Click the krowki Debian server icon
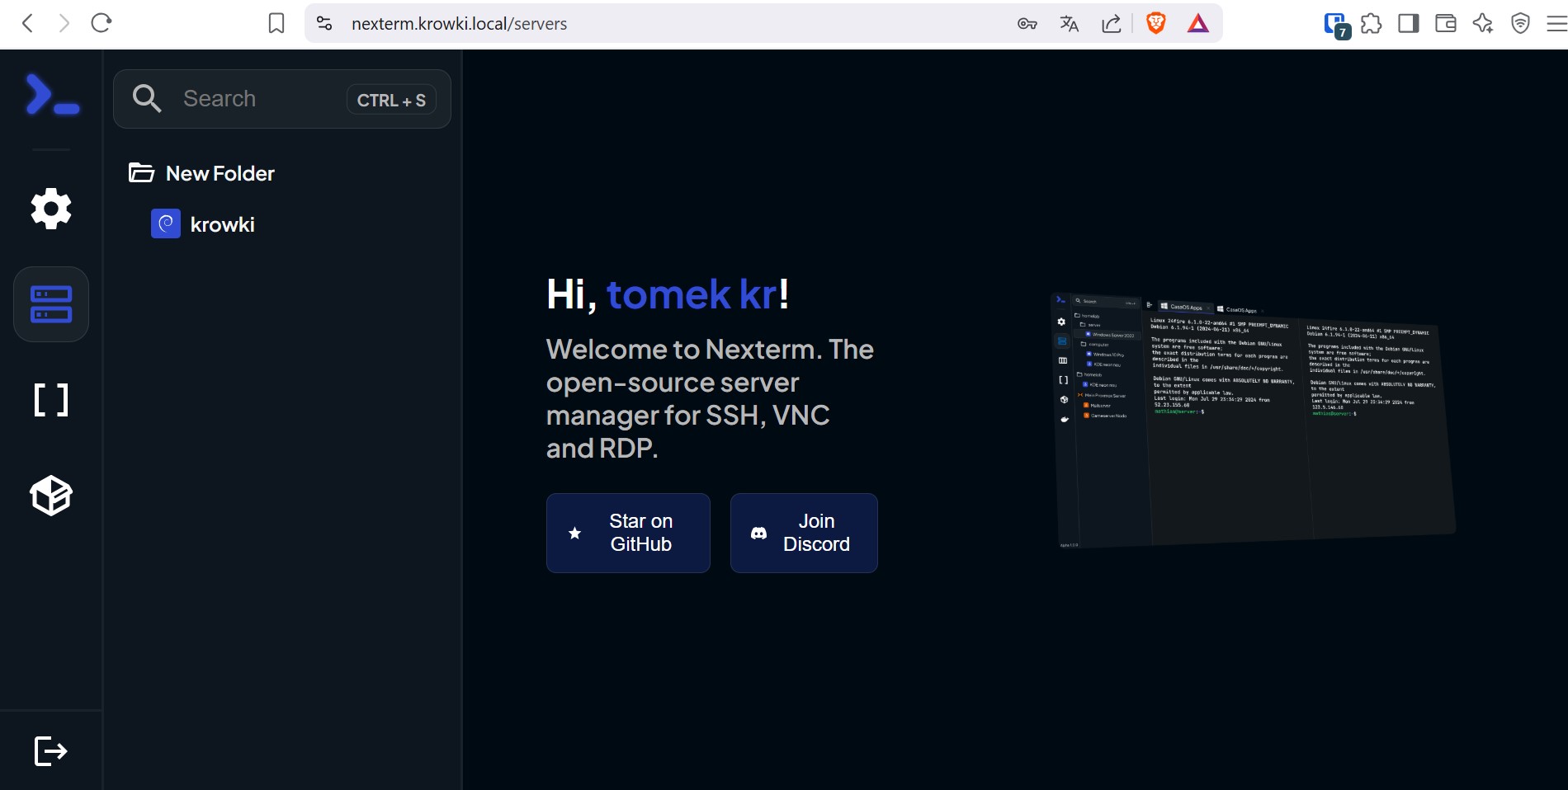The width and height of the screenshot is (1568, 790). (166, 223)
